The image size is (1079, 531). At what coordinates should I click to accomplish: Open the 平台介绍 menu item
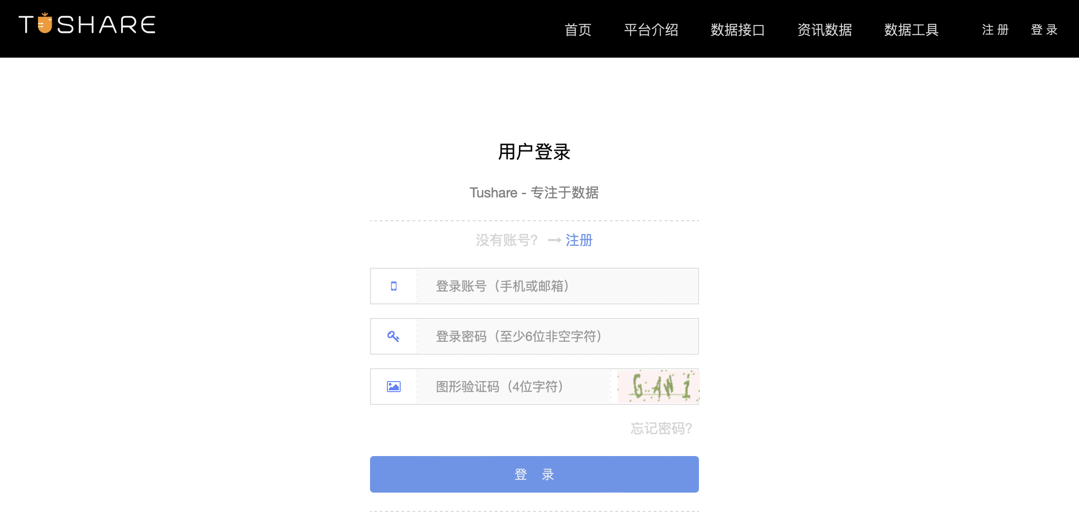(651, 30)
